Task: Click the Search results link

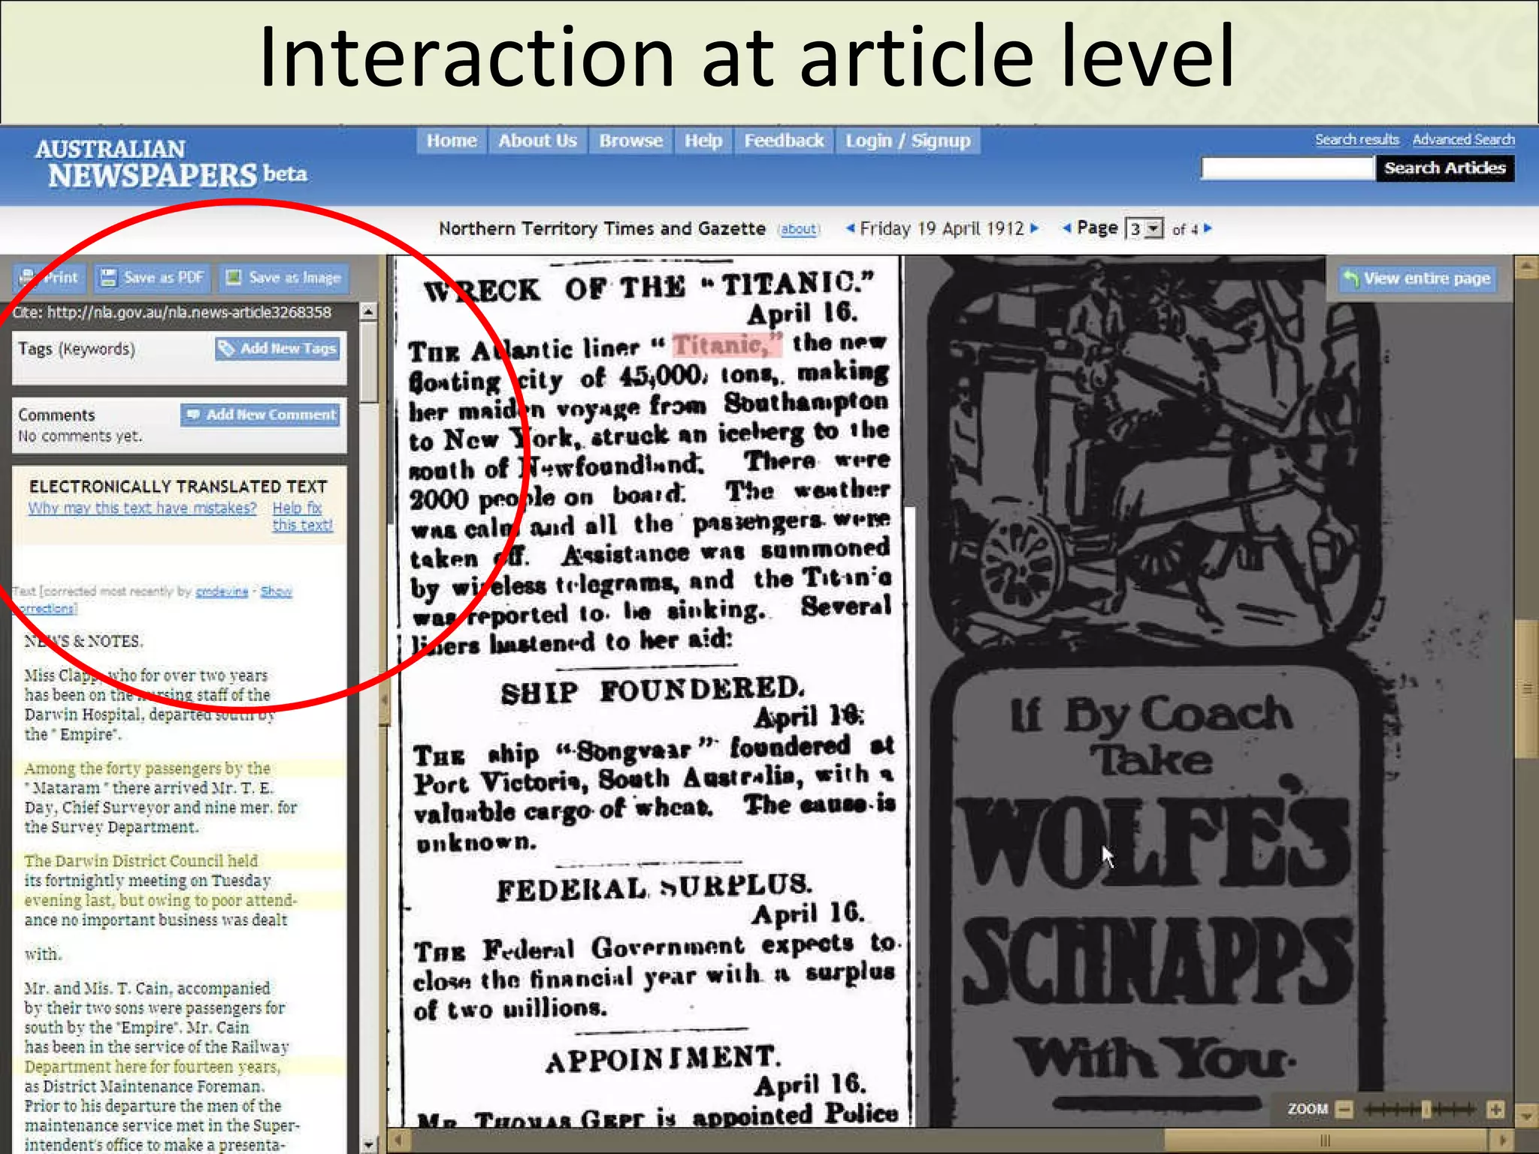Action: pyautogui.click(x=1356, y=140)
